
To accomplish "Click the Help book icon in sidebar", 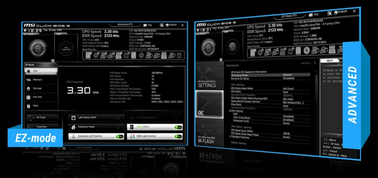I will (x=29, y=106).
